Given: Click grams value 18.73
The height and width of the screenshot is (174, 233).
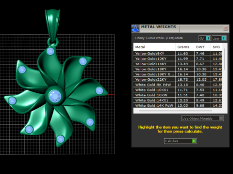Looking at the screenshot, I should pyautogui.click(x=183, y=79).
